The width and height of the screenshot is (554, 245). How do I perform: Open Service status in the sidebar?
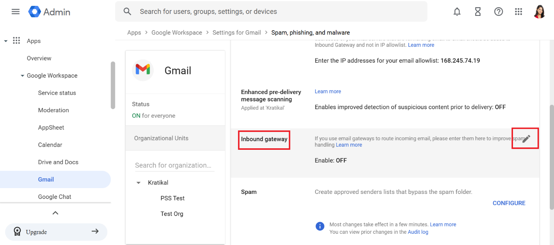tap(57, 93)
